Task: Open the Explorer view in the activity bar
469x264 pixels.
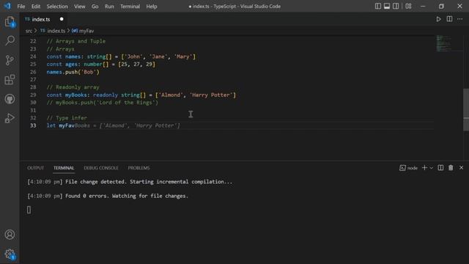Action: [10, 21]
